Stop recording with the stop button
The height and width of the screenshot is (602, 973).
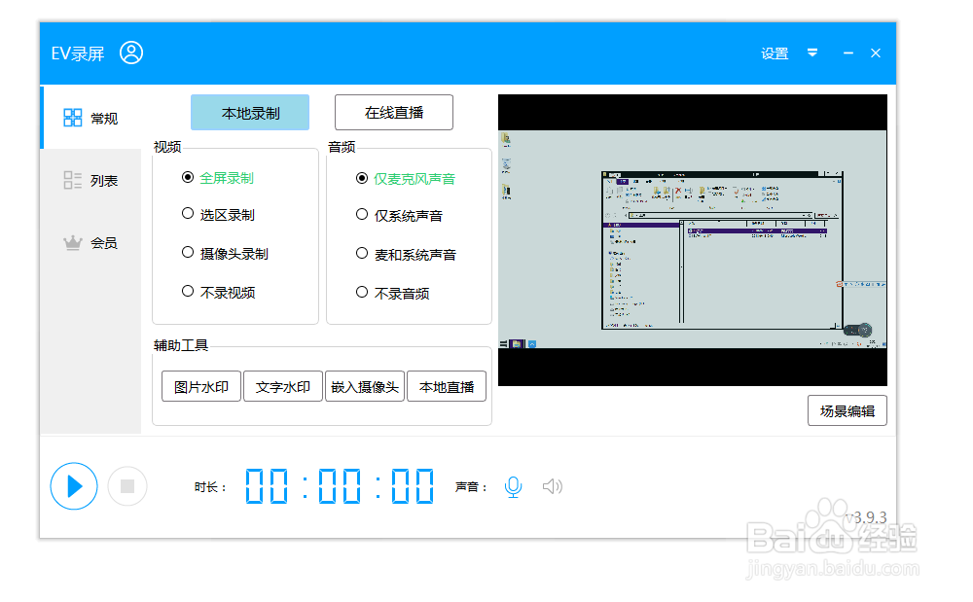(127, 486)
